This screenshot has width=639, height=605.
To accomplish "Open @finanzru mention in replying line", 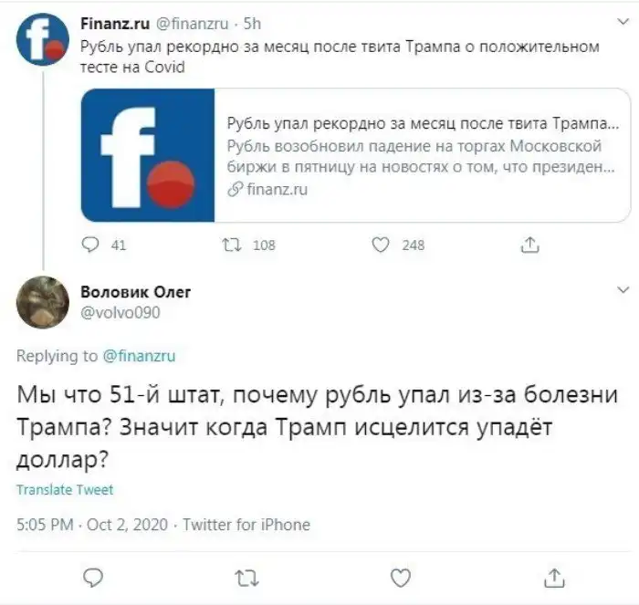I will click(x=139, y=356).
